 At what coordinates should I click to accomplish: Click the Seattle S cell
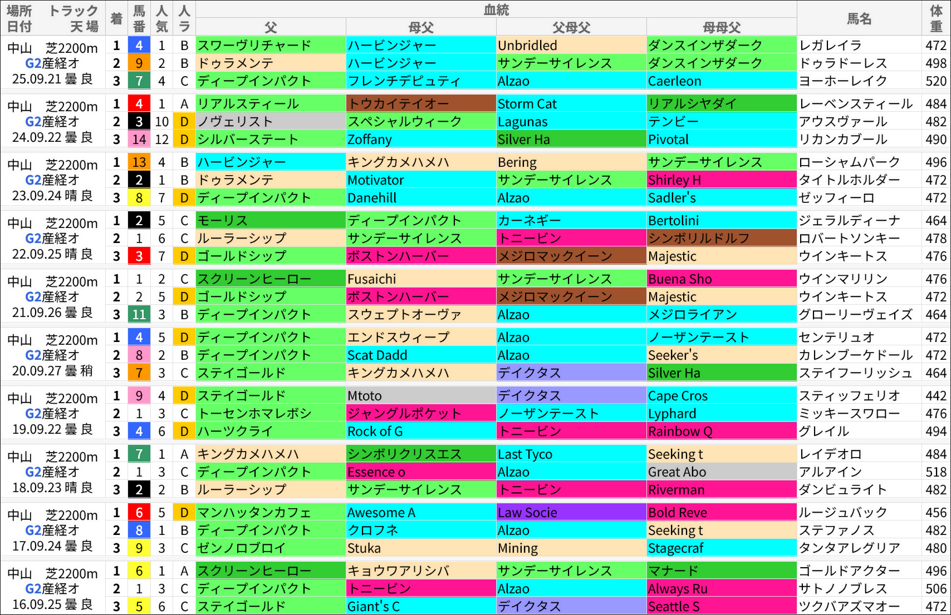(722, 607)
